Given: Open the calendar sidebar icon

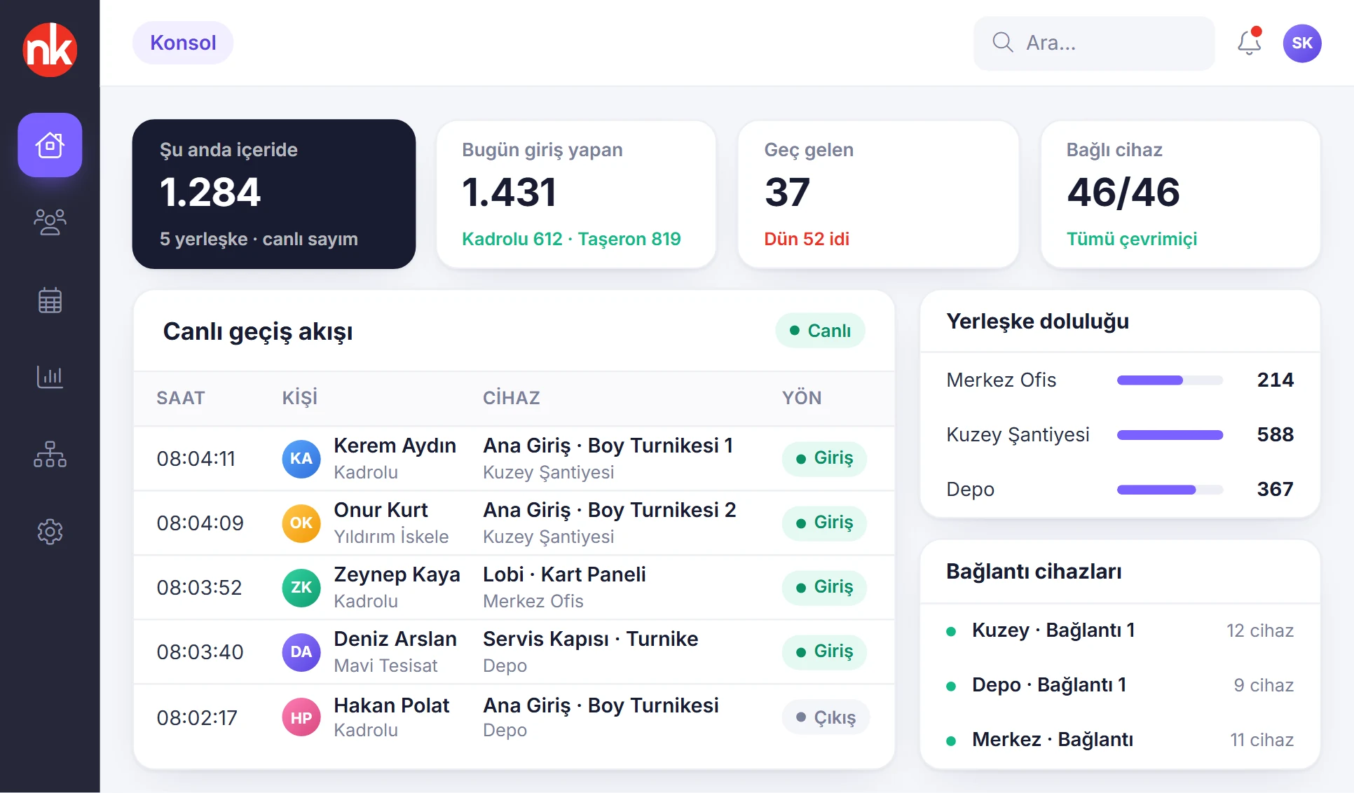Looking at the screenshot, I should [50, 300].
